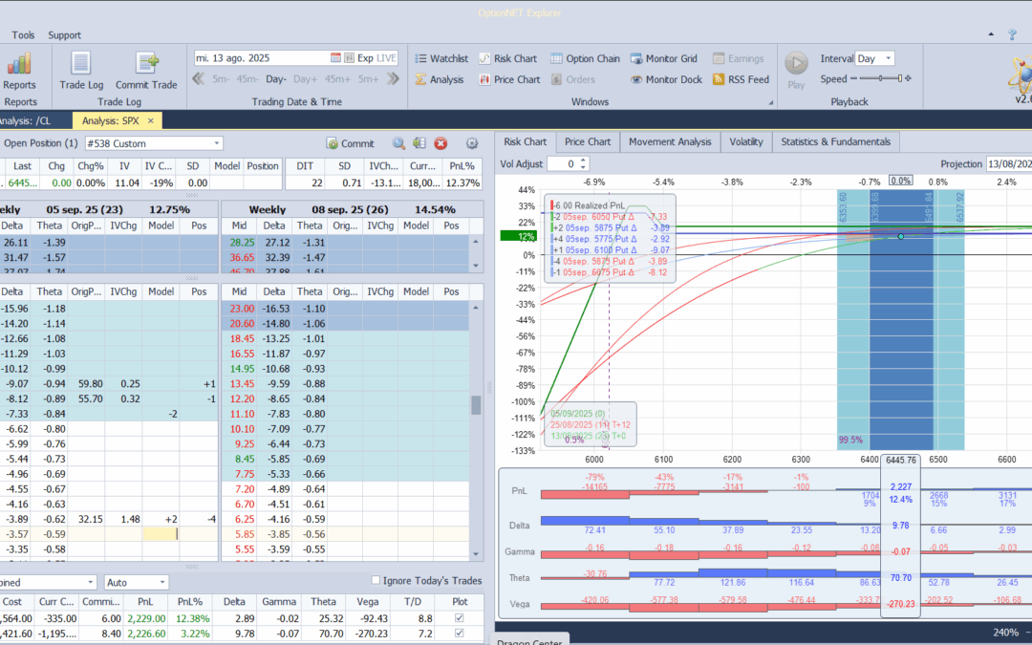Uncheck Plot on the second summary row
The width and height of the screenshot is (1032, 645).
point(460,634)
